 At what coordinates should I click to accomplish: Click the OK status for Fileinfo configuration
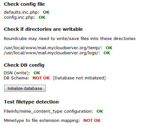coord(100,111)
